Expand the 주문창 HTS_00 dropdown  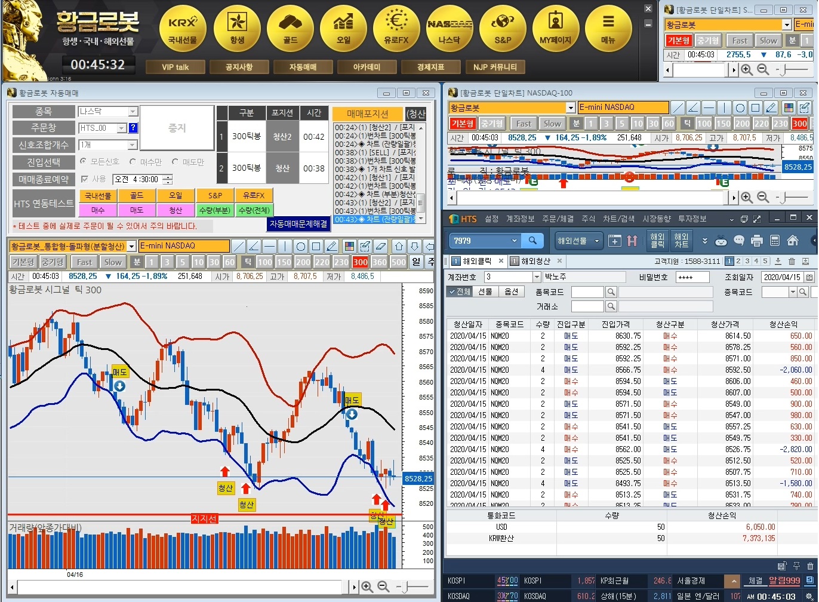pyautogui.click(x=121, y=128)
